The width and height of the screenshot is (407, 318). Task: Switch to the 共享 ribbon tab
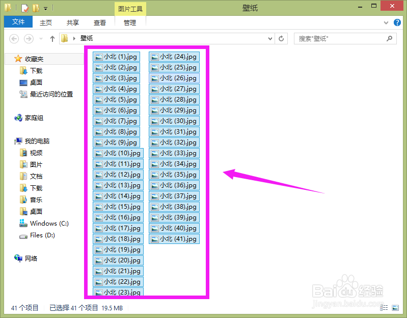pos(73,23)
